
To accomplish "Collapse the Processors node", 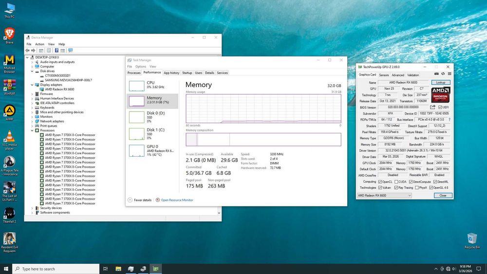I will [32, 130].
